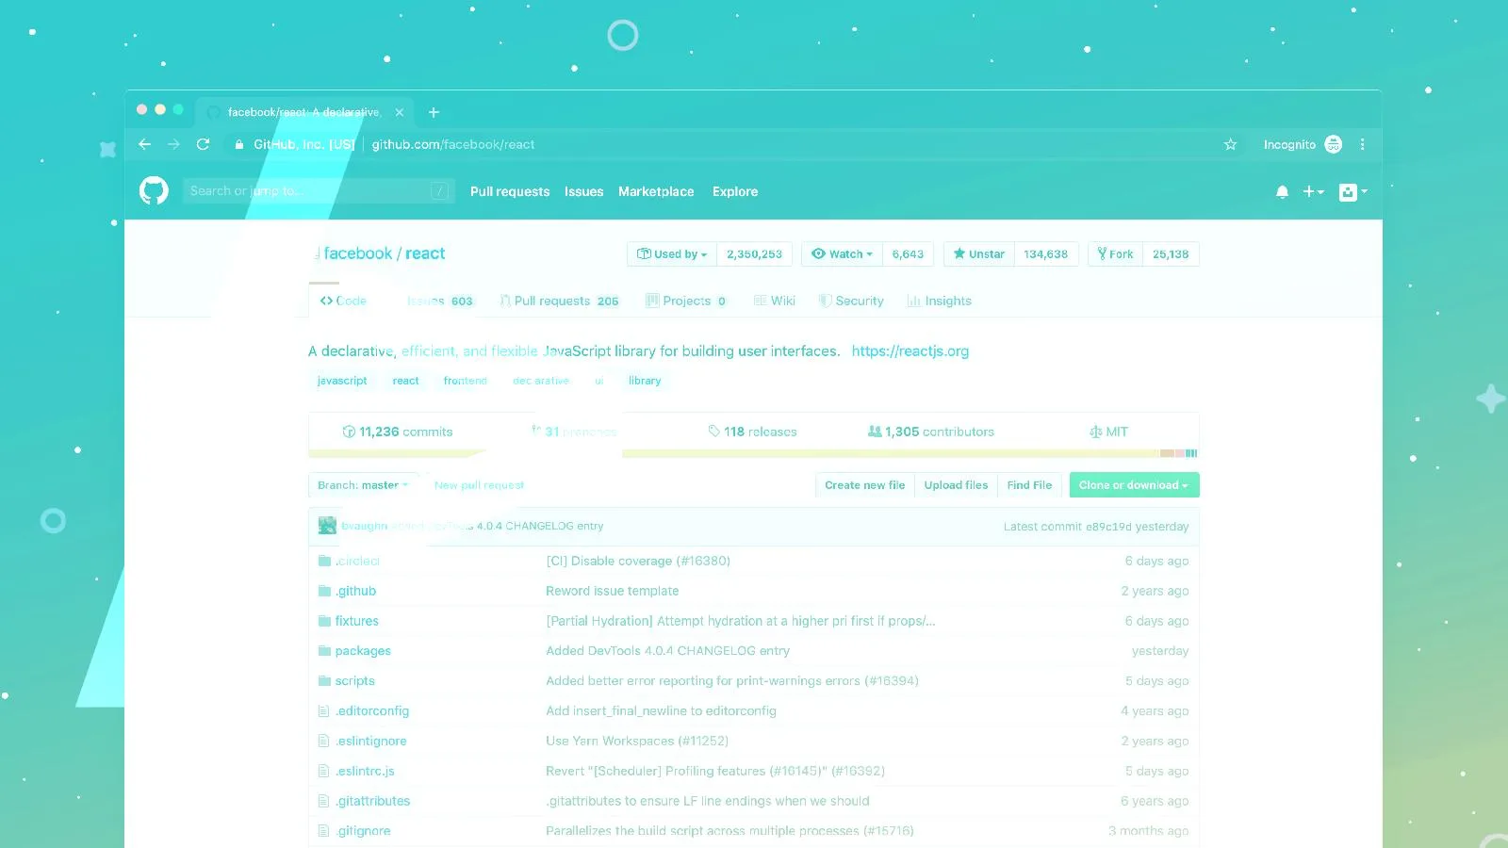Focus the Search or jump to field
The height and width of the screenshot is (848, 1508).
[318, 191]
